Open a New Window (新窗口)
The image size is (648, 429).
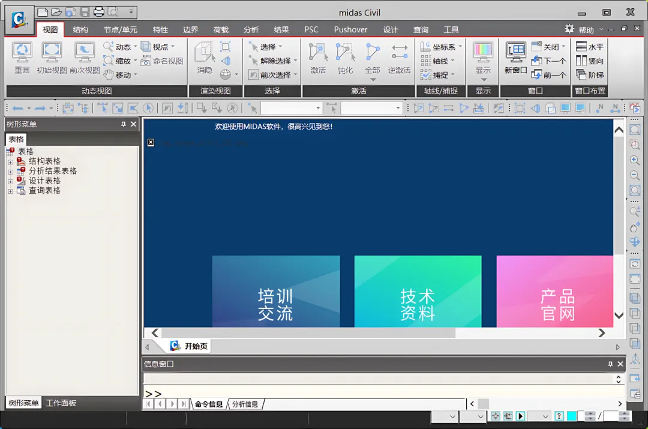516,58
